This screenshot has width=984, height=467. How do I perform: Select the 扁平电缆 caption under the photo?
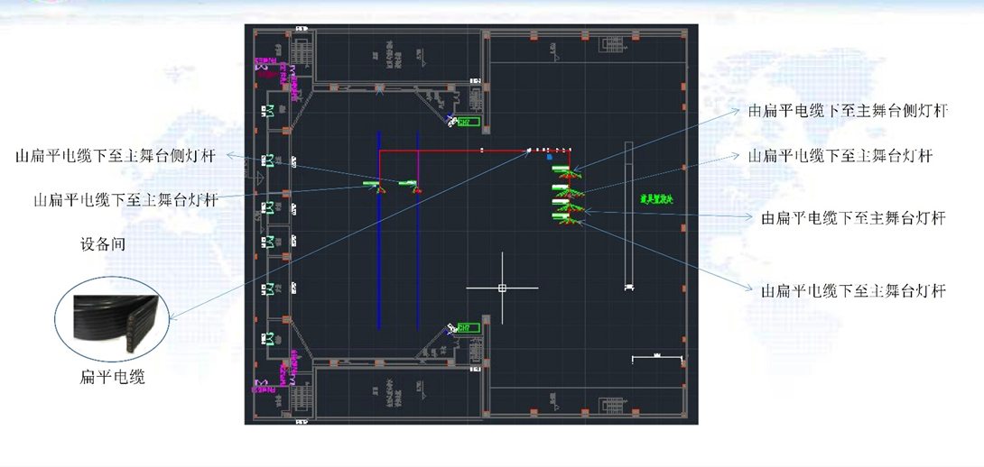point(113,377)
